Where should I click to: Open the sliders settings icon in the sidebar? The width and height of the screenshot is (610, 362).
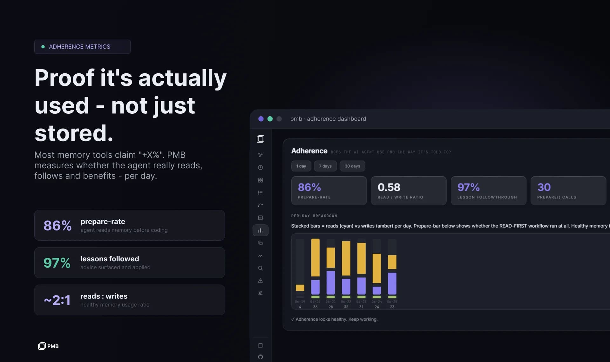(261, 293)
